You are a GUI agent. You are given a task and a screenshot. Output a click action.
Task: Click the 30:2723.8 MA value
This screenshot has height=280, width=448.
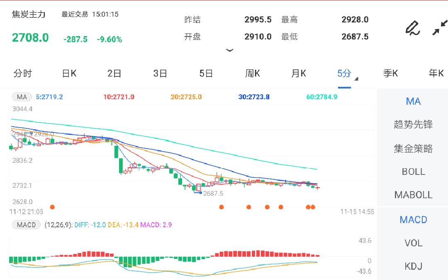point(254,97)
